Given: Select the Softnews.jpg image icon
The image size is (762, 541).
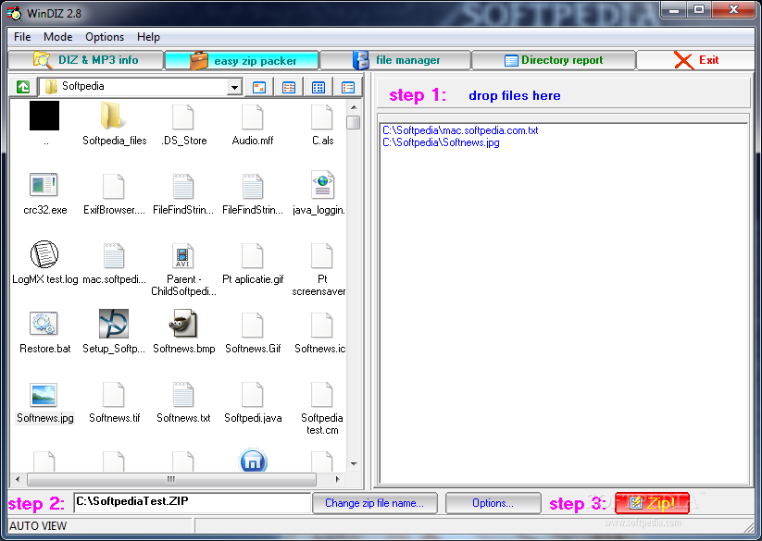Looking at the screenshot, I should click(44, 395).
